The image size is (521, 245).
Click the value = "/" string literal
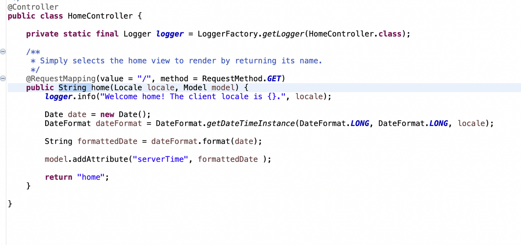point(144,78)
